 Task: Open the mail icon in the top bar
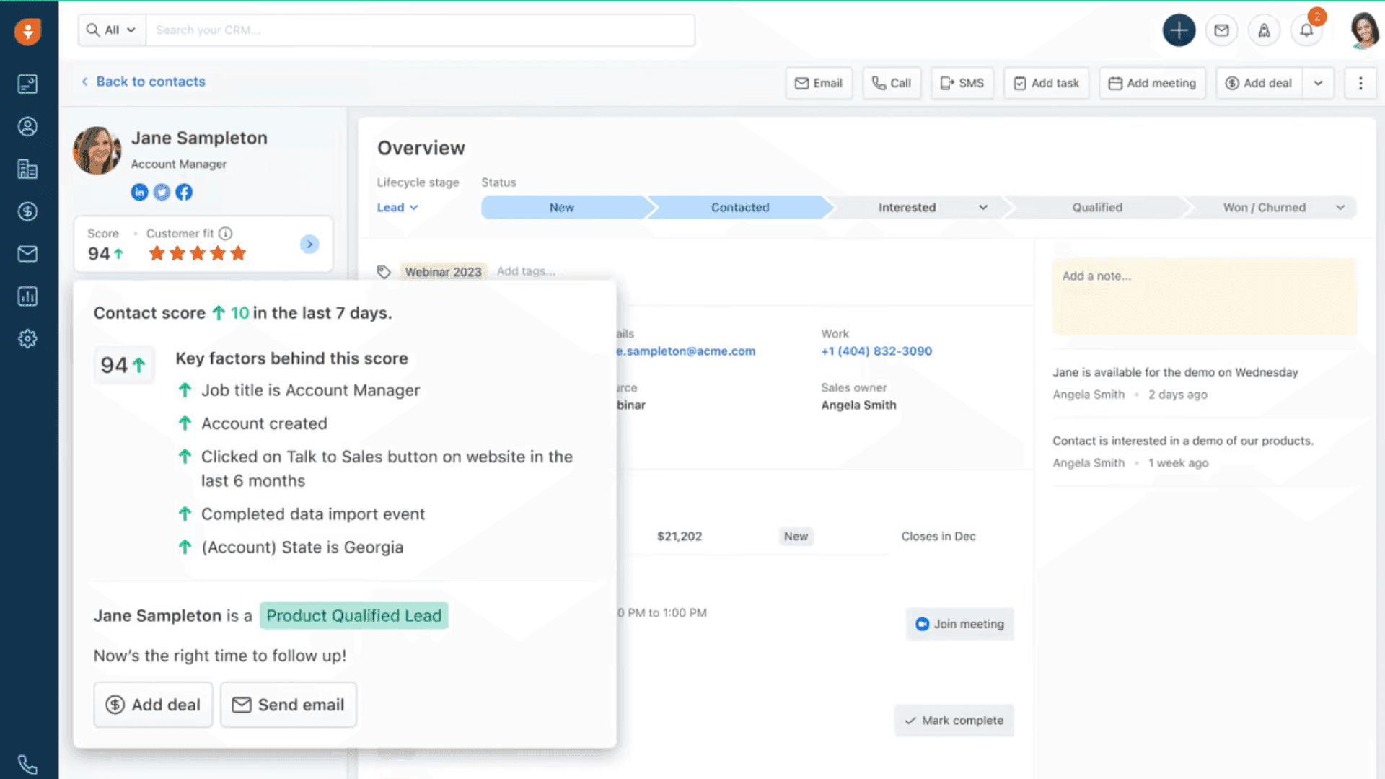(1221, 30)
